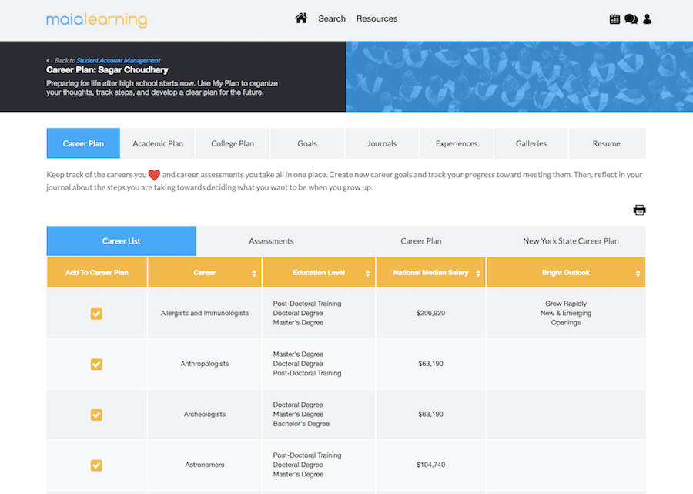Click the printer icon to print

click(x=639, y=210)
